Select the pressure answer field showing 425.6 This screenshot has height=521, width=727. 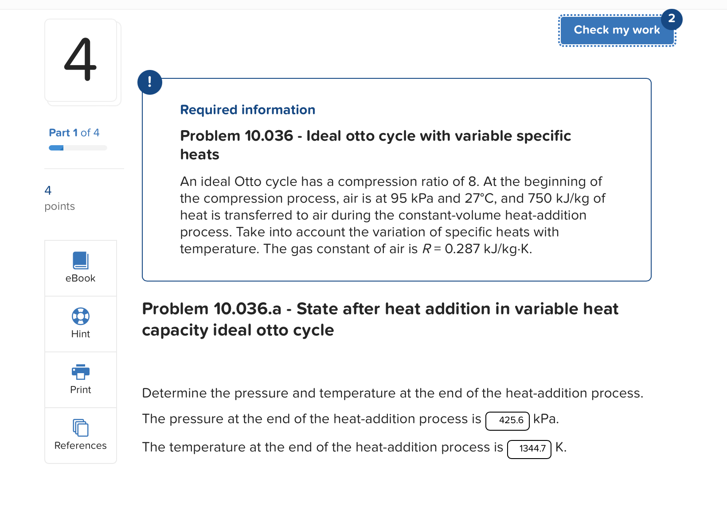[508, 421]
